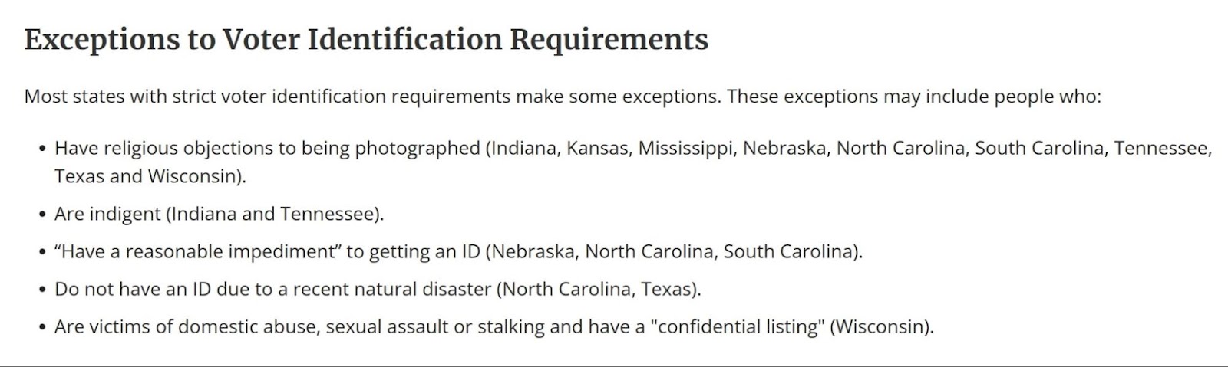The image size is (1228, 367).
Task: Click the bullet dot before "Are indigent"
Action: coord(42,215)
